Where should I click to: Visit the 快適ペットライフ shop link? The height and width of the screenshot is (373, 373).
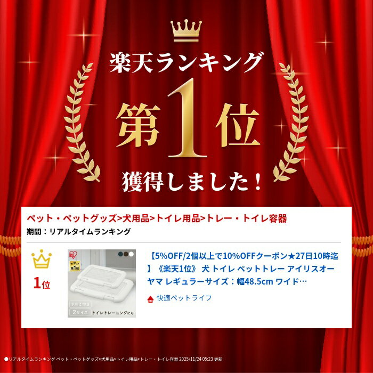(184, 298)
